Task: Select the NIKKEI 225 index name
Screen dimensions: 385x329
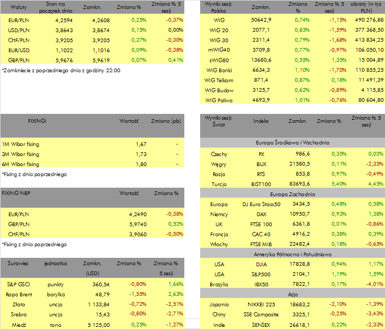Action: pos(261,304)
